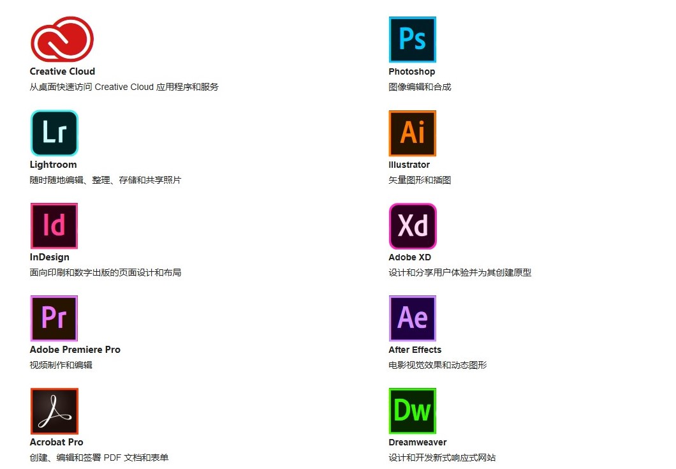Open the Adobe XD heading
Viewport: 676px width, 469px height.
click(x=409, y=258)
